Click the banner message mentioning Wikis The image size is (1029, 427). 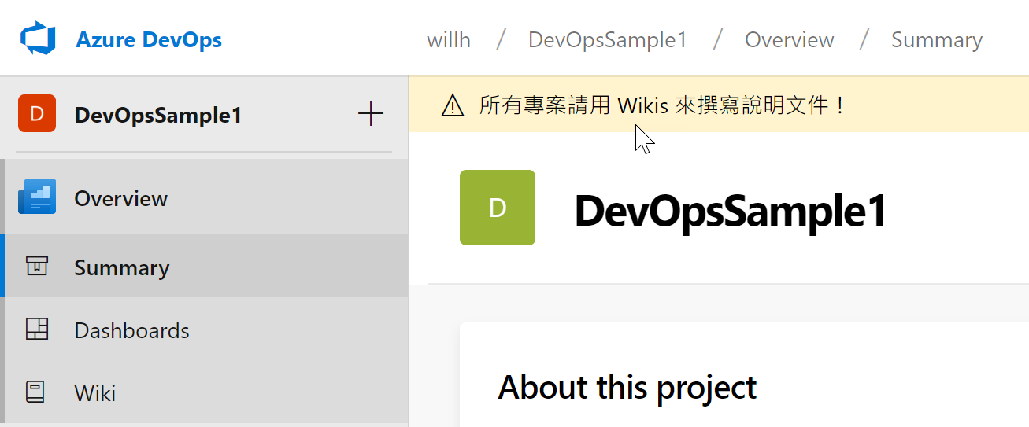coord(663,105)
